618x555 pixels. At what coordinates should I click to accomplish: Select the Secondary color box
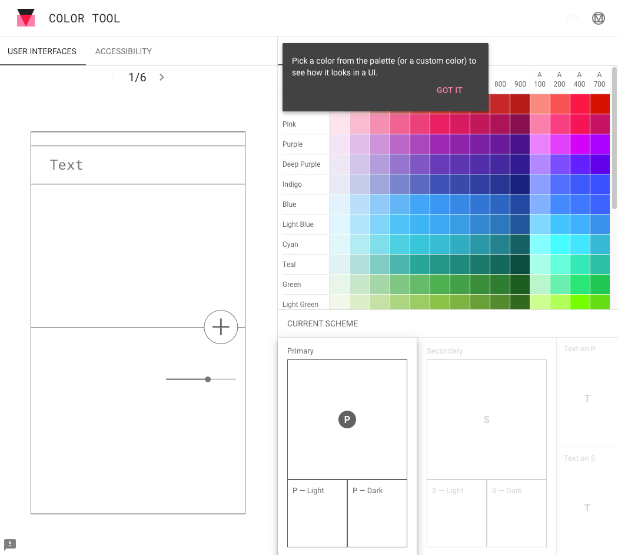[486, 419]
